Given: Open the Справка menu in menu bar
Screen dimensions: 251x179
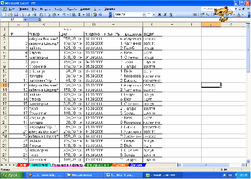Looking at the screenshot, I should (x=109, y=9).
